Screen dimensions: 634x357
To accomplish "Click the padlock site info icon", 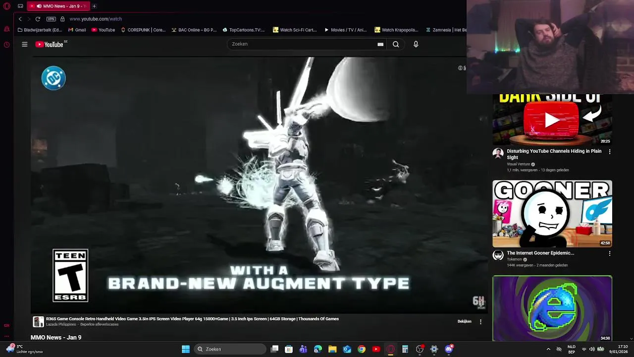I will [x=62, y=19].
